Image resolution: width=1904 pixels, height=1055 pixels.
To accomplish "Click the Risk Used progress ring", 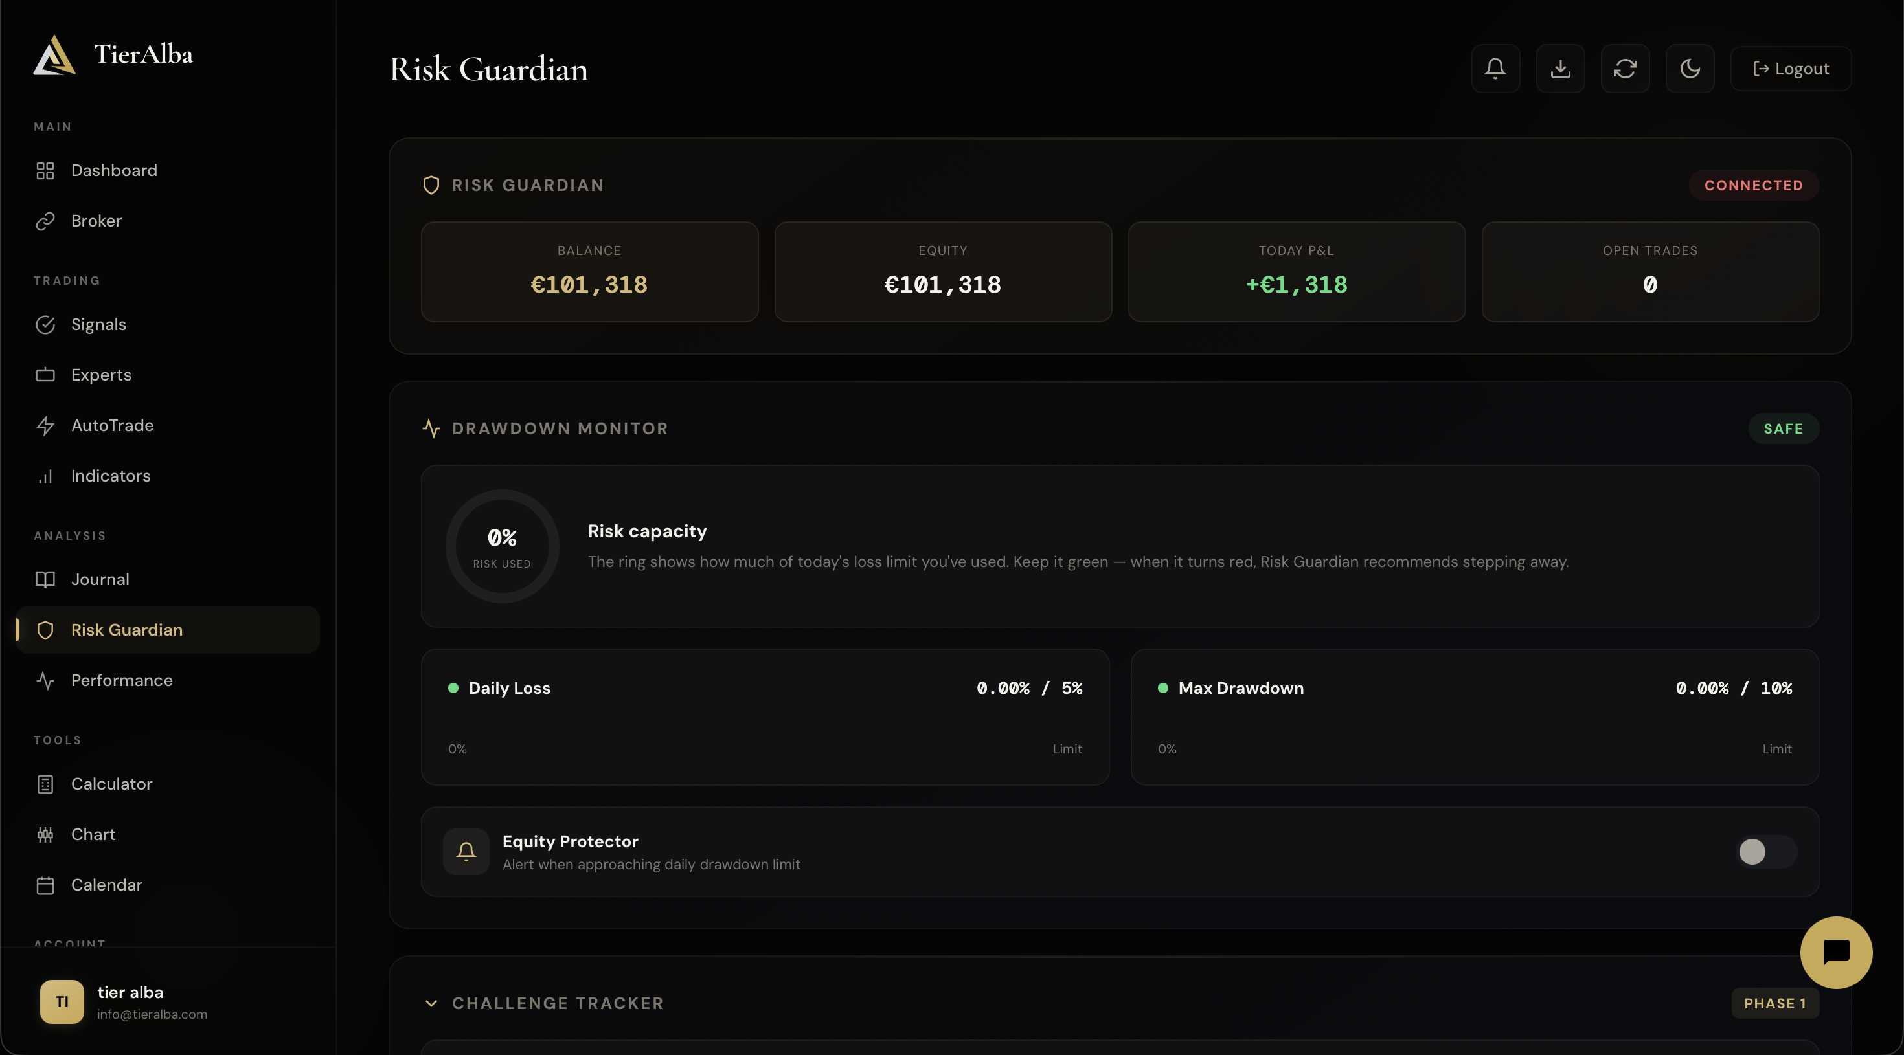I will point(502,546).
